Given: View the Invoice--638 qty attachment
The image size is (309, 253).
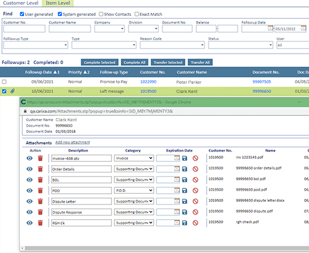Looking at the screenshot, I should (30, 158).
